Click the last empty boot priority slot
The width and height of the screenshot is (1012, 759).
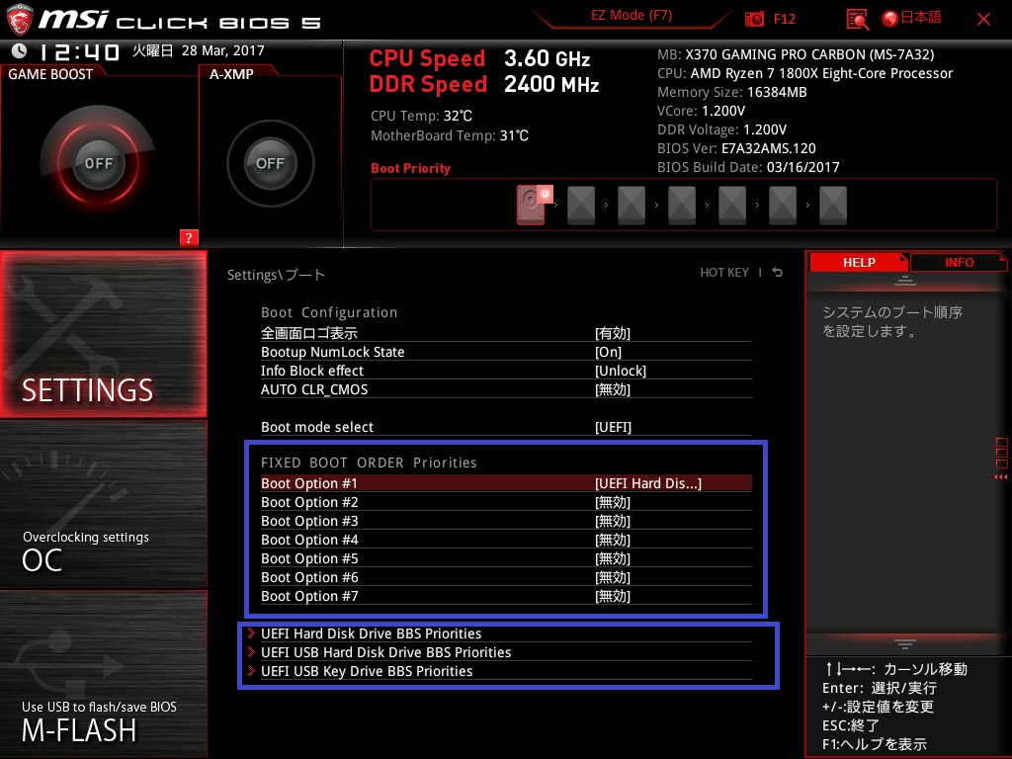tap(832, 206)
